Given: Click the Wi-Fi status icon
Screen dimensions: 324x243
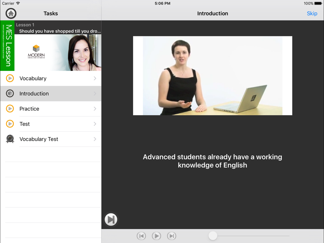Looking at the screenshot, I should pyautogui.click(x=18, y=3).
